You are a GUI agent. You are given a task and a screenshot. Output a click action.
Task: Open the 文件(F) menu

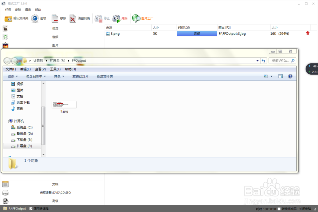pyautogui.click(x=11, y=69)
